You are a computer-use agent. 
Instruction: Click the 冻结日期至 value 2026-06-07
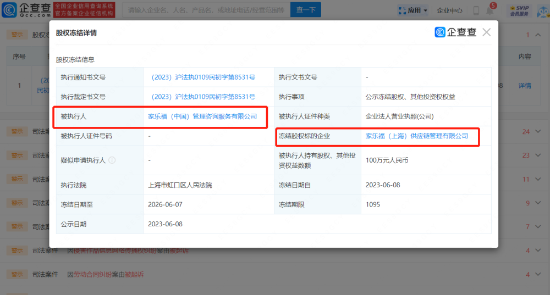coord(165,204)
